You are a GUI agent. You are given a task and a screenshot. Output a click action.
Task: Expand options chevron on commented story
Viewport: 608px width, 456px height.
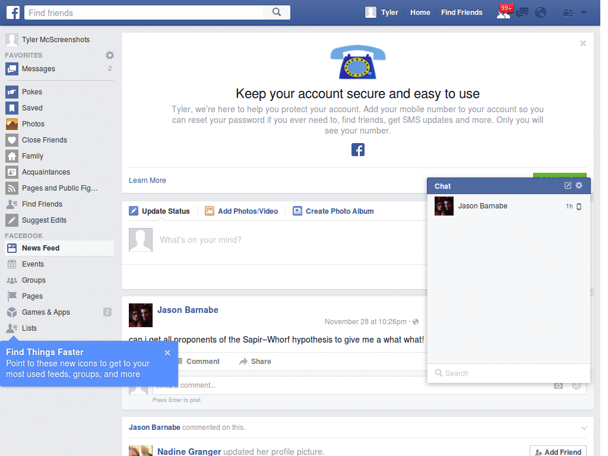pos(584,428)
